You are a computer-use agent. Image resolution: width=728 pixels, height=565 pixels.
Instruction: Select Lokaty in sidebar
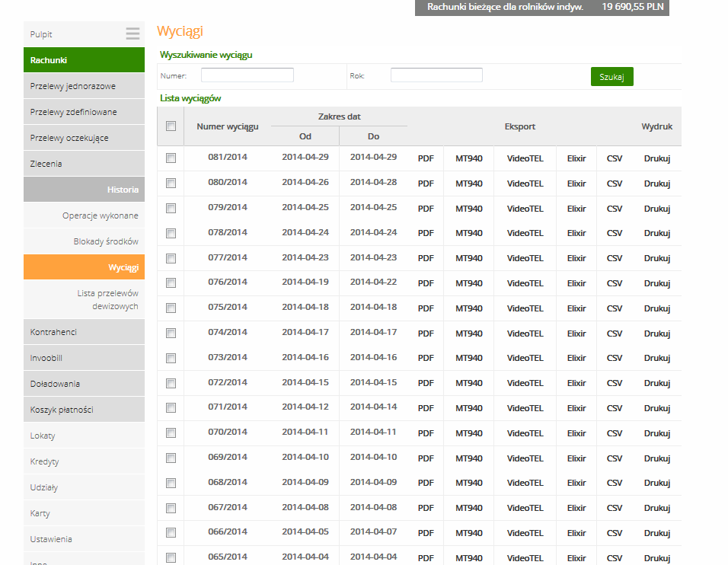(x=84, y=436)
